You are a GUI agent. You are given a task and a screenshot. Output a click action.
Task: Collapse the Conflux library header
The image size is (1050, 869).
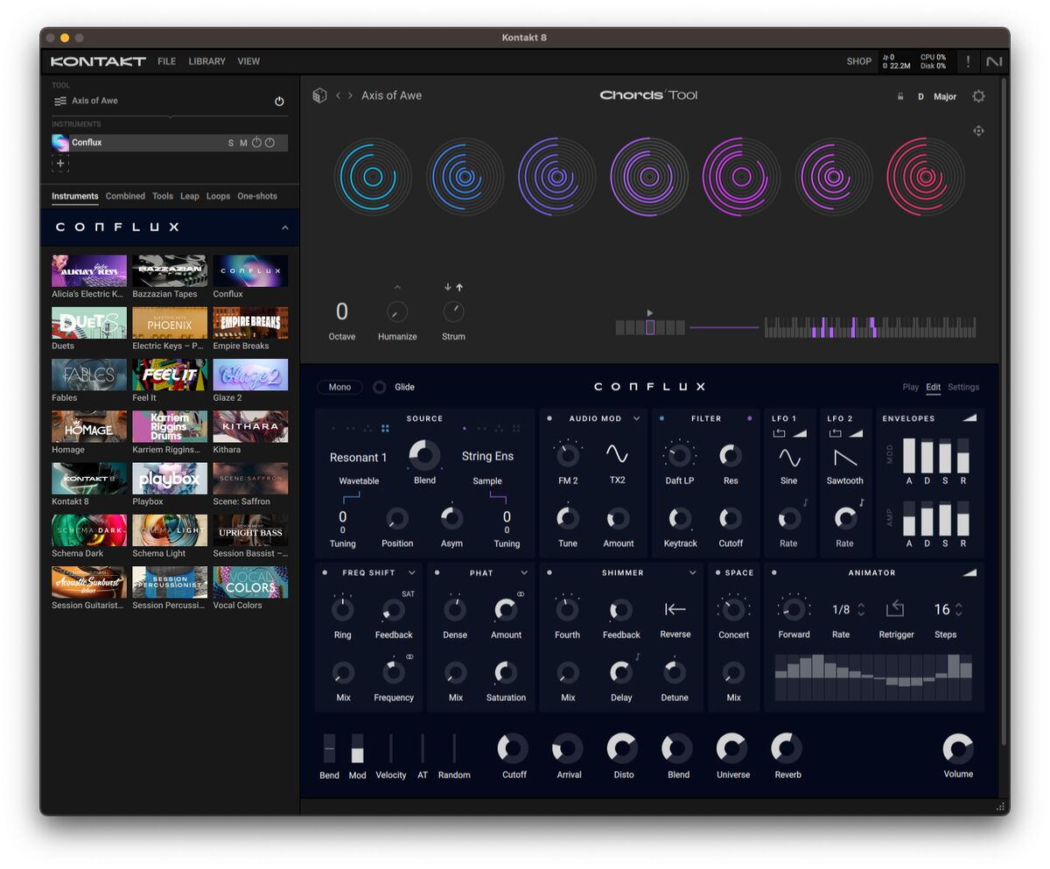(x=284, y=228)
